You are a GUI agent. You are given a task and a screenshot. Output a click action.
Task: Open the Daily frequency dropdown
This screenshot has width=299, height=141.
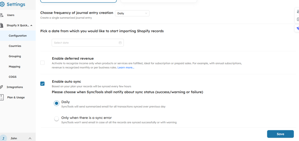[x=132, y=13]
